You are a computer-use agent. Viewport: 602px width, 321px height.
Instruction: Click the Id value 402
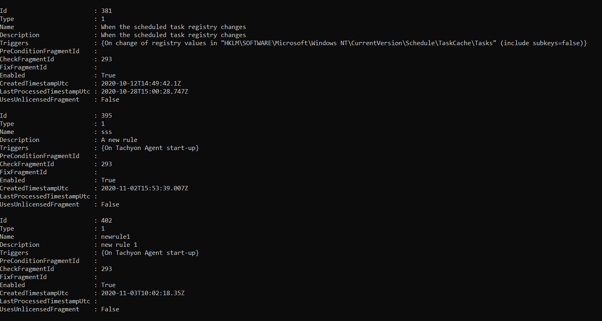[x=106, y=221]
